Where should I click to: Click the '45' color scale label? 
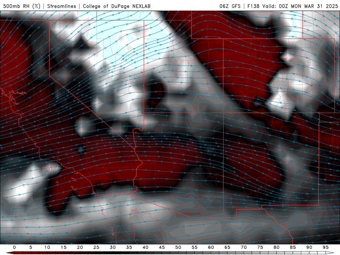(x=162, y=247)
